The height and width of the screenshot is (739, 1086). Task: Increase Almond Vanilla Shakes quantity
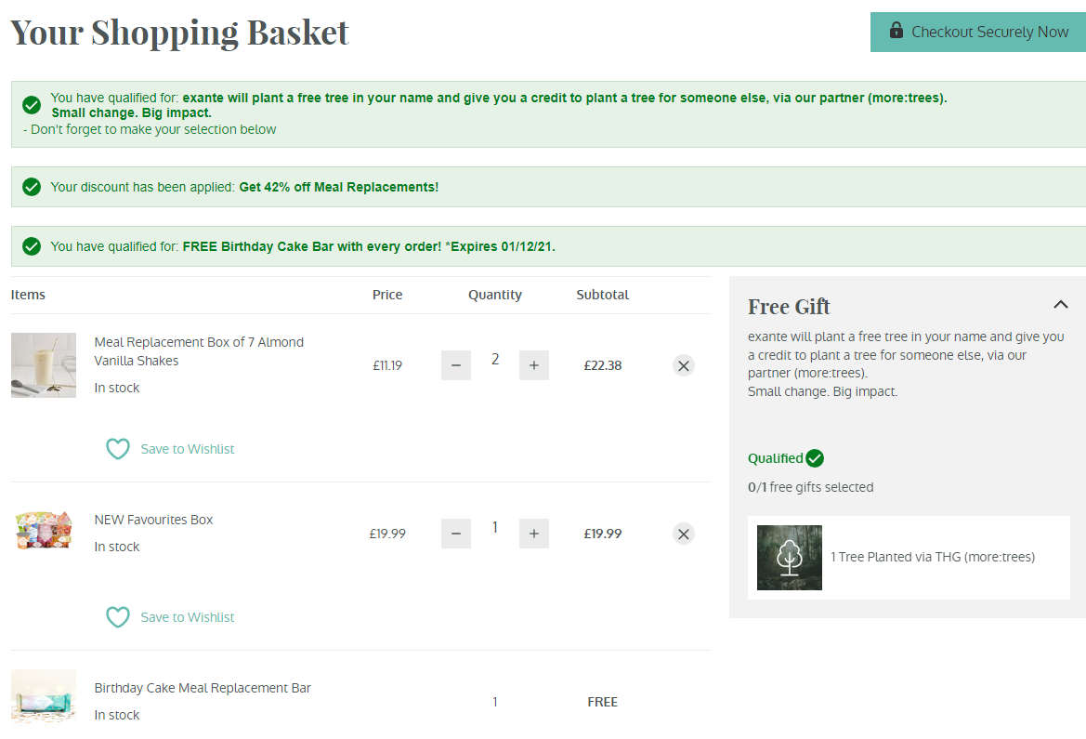(x=534, y=365)
